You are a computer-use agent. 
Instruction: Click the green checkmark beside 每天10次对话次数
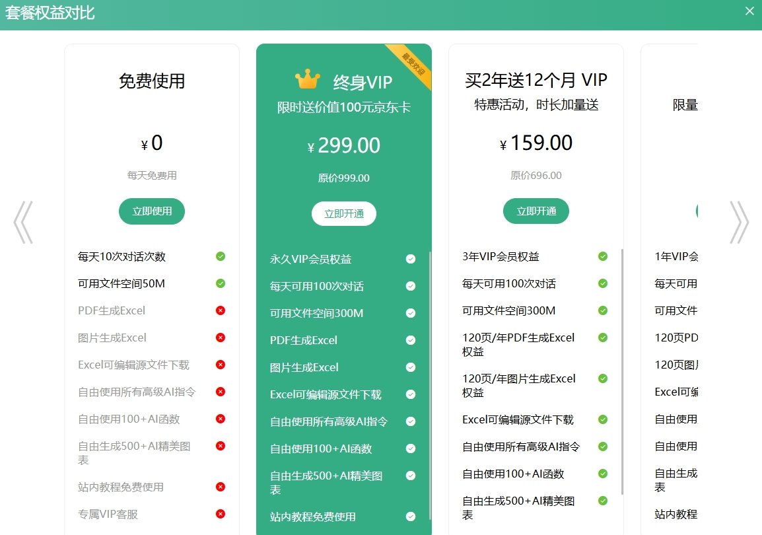click(220, 256)
